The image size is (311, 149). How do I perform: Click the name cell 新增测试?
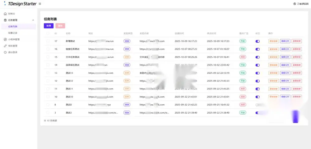(70, 41)
